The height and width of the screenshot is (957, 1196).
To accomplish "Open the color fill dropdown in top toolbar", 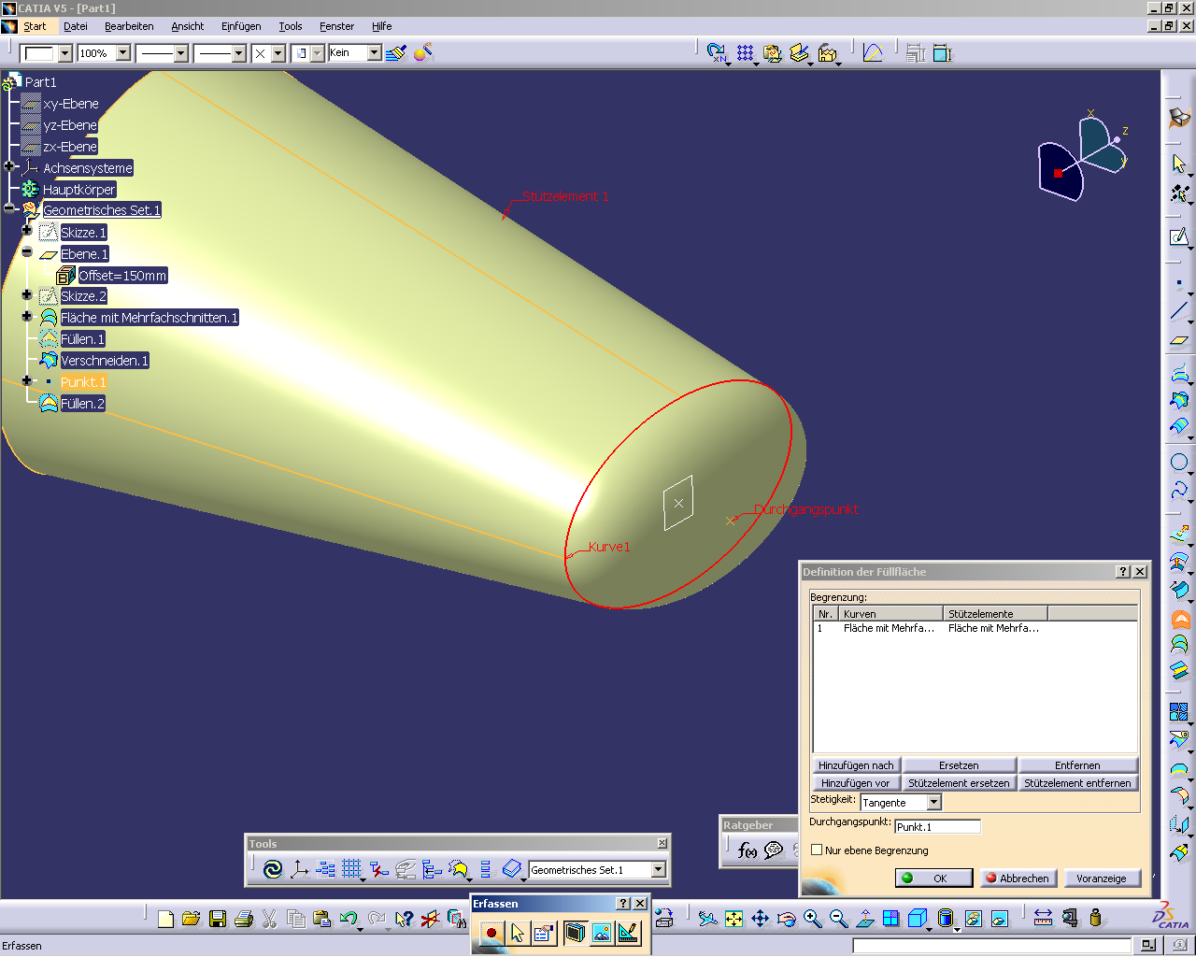I will click(x=65, y=53).
